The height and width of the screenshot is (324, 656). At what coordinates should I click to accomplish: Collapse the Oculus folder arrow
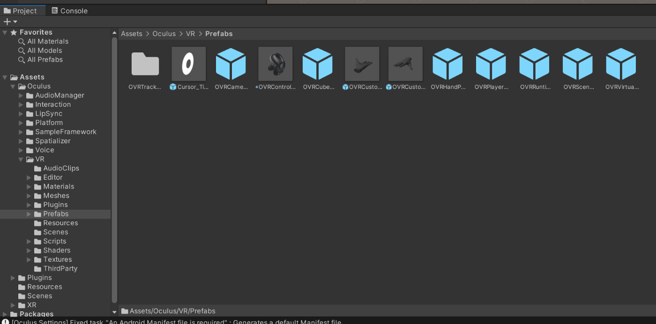13,86
